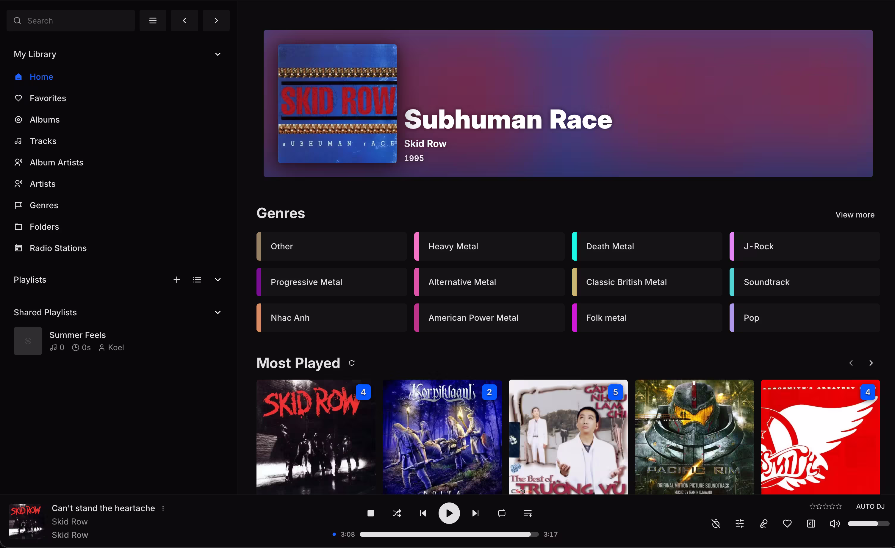Favorite the current track with the heart
The width and height of the screenshot is (895, 548).
pos(787,523)
